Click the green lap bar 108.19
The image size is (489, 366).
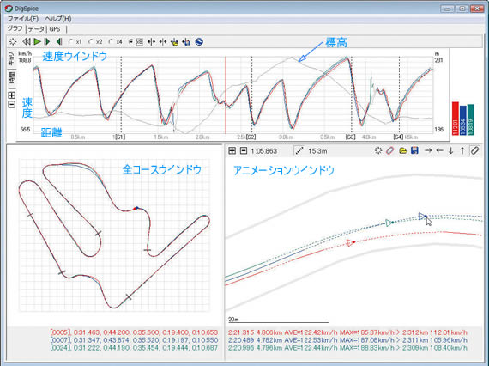(x=471, y=119)
